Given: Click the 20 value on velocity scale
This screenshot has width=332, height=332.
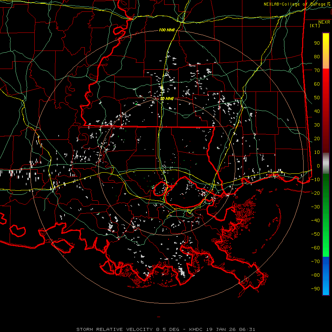Looking at the screenshot, I should [x=317, y=138].
